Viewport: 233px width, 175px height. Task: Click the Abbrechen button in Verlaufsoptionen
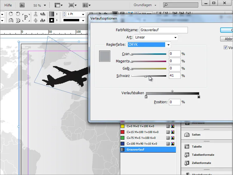tap(227, 39)
